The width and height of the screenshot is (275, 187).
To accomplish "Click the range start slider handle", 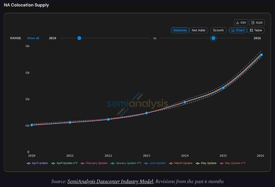I will [x=79, y=38].
